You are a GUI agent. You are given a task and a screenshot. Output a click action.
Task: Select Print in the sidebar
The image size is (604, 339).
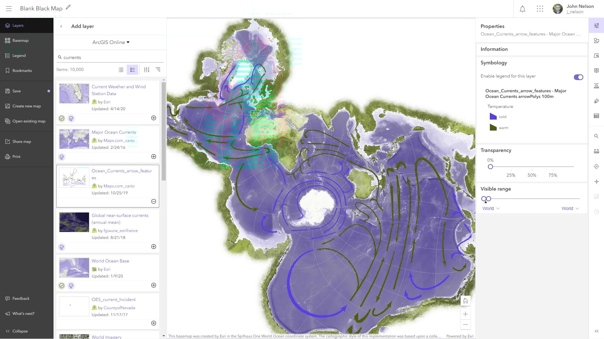[x=27, y=157]
